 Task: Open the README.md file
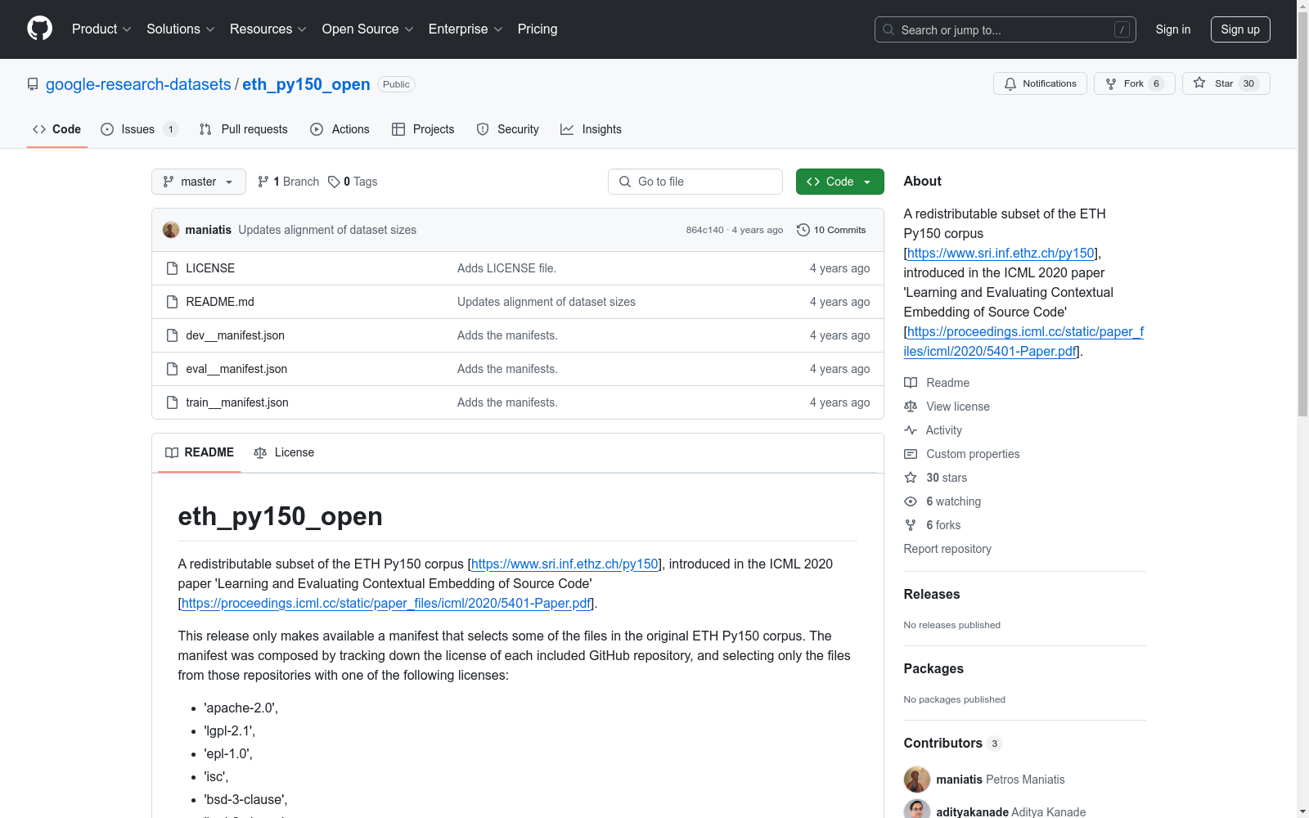tap(220, 302)
